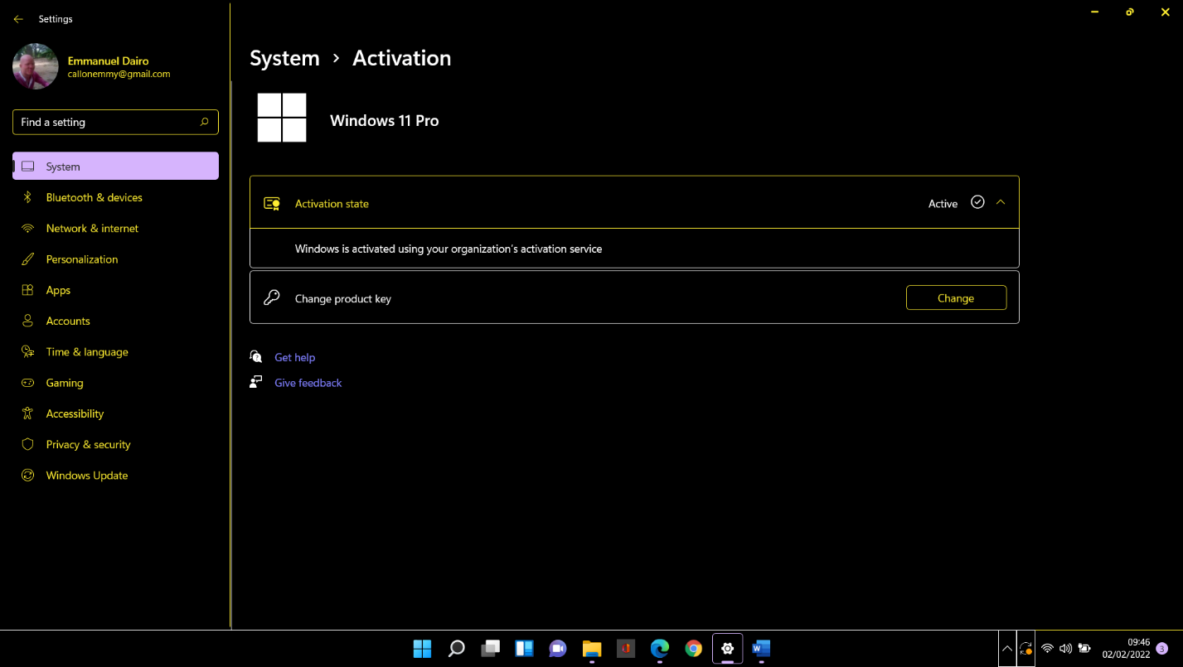Image resolution: width=1183 pixels, height=667 pixels.
Task: Open Task View from the taskbar
Action: point(490,649)
